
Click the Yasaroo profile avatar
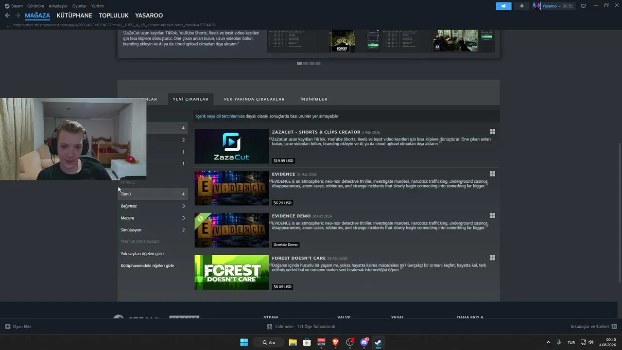[536, 6]
